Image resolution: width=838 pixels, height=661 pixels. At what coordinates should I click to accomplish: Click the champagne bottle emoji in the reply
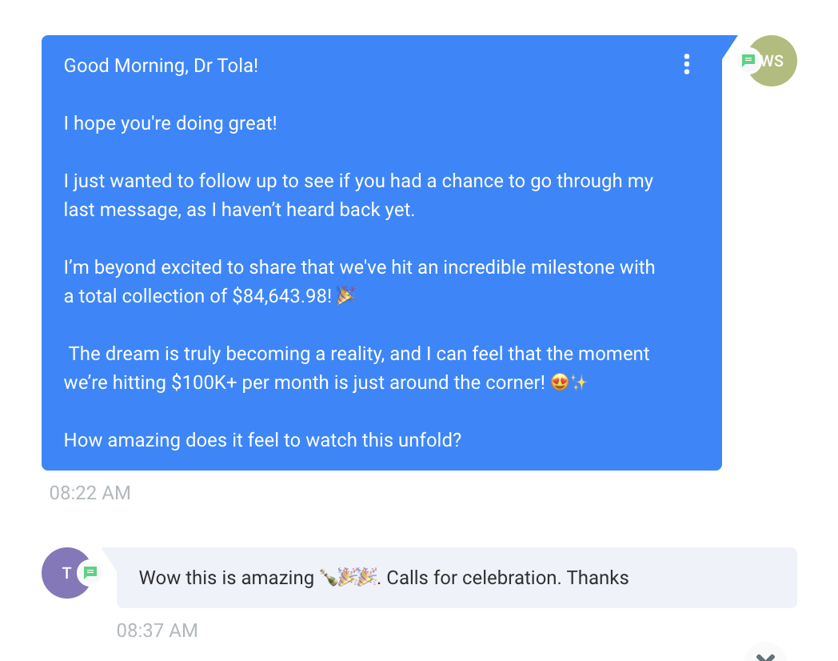pyautogui.click(x=328, y=578)
